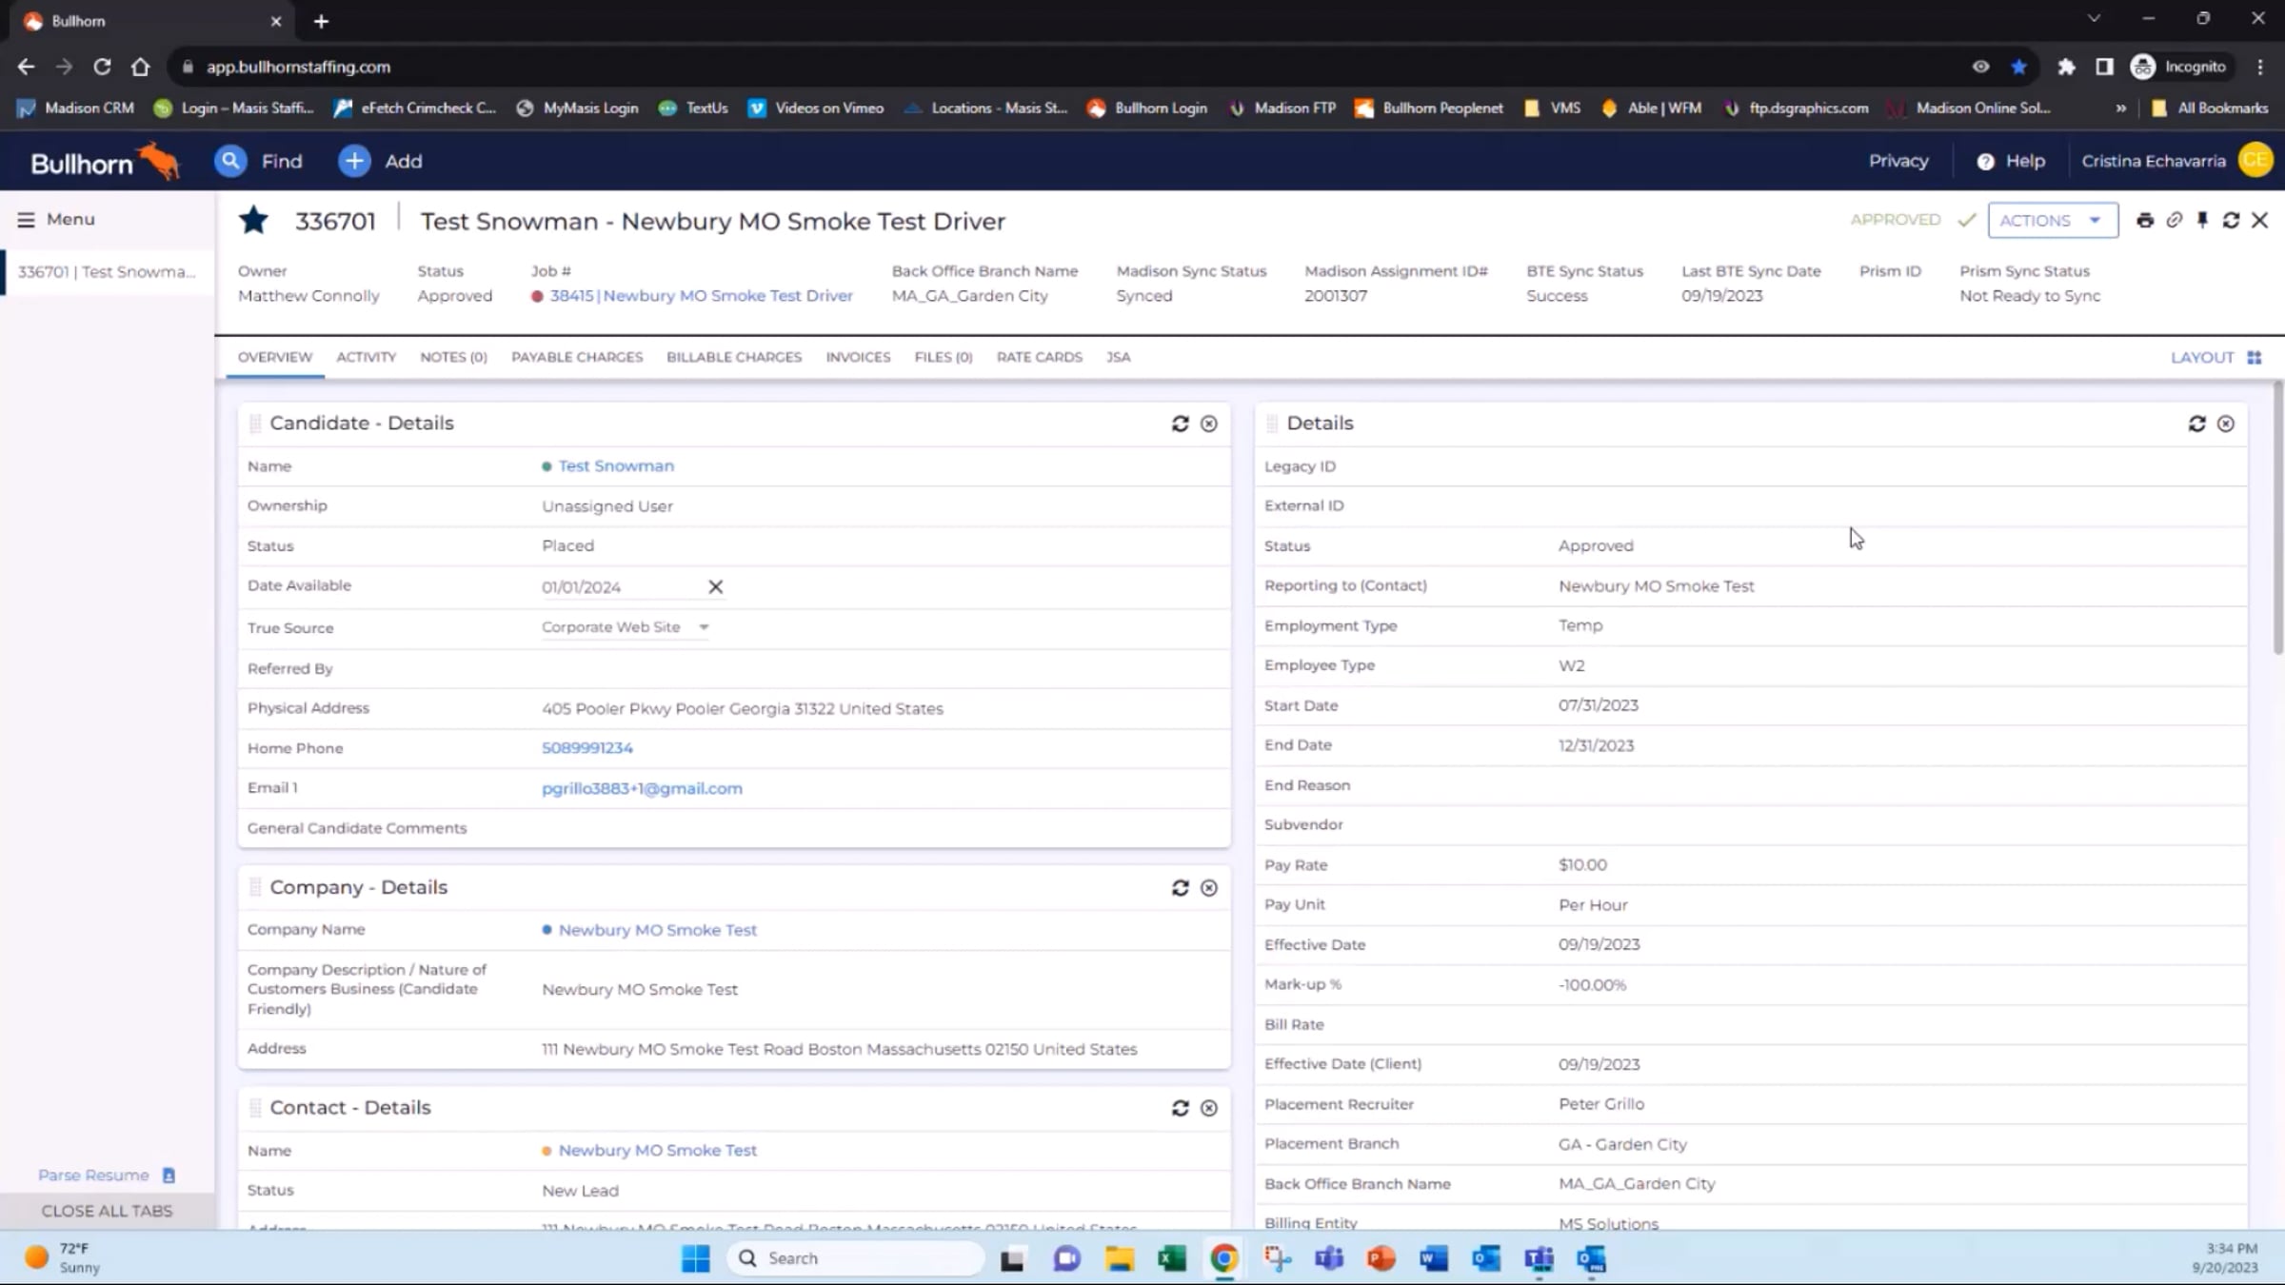The image size is (2285, 1285).
Task: Remove the Company - Details panel
Action: [x=1208, y=887]
